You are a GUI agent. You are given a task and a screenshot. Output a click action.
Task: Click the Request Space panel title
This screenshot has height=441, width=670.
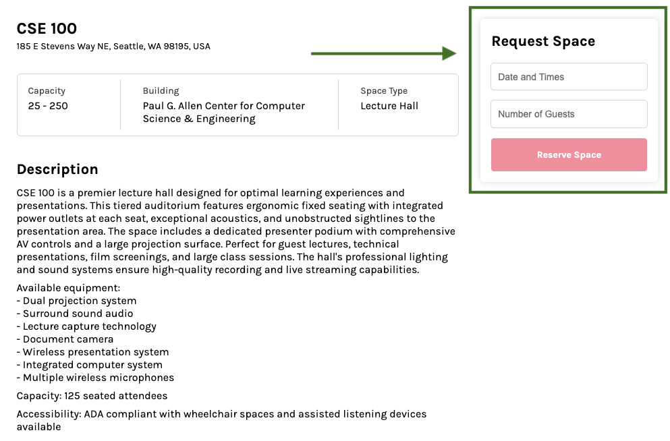[x=543, y=41]
